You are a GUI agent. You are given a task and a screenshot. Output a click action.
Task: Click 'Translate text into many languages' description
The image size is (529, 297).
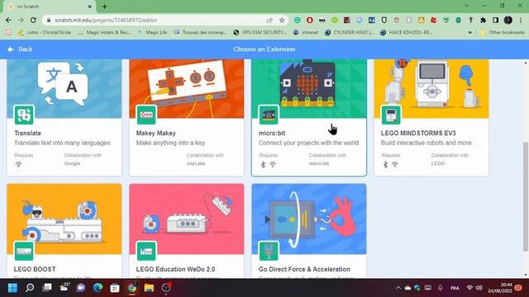coord(62,143)
